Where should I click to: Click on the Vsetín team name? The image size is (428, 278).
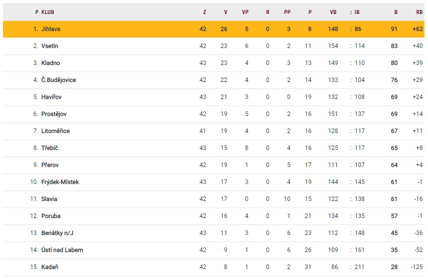click(x=50, y=46)
